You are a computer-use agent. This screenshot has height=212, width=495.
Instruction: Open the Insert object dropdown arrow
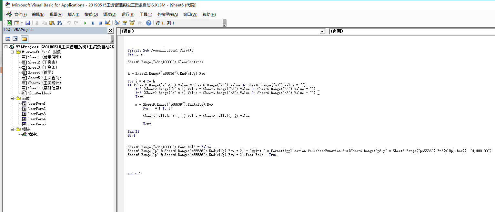(x=22, y=23)
